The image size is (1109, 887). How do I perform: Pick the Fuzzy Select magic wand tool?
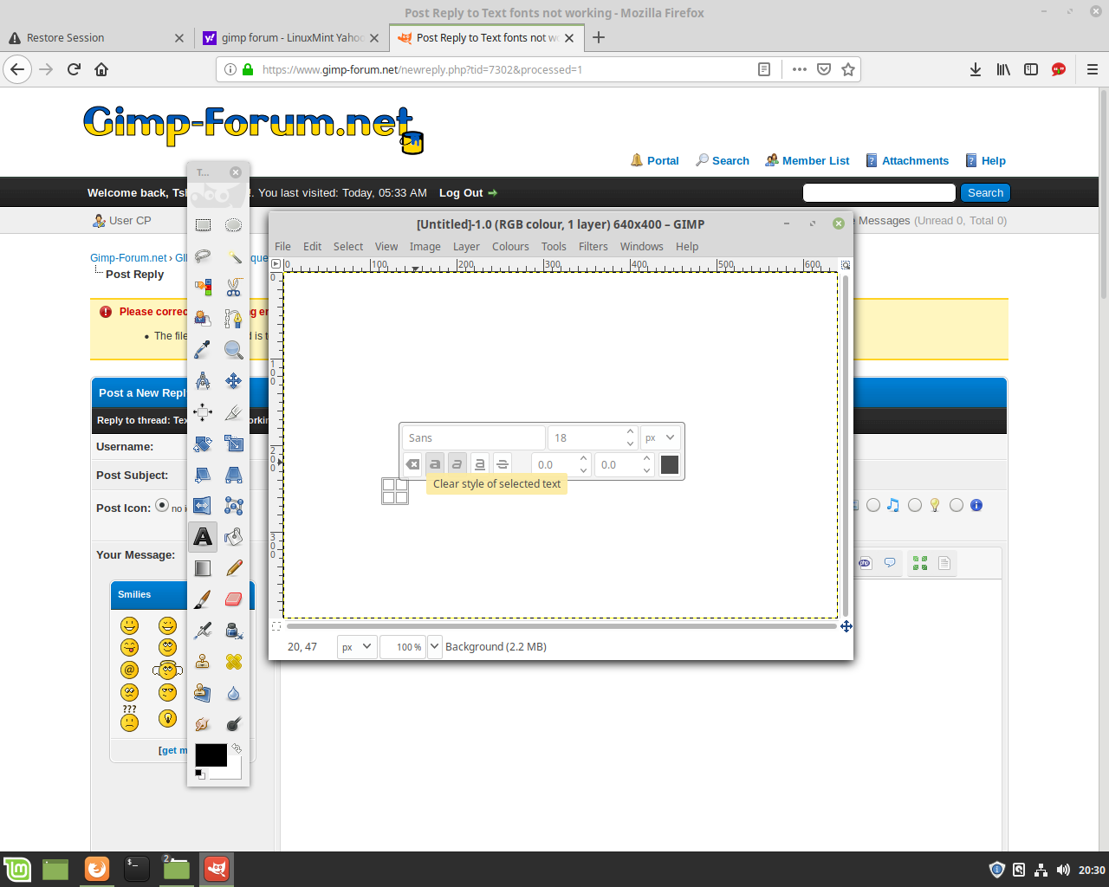(x=234, y=256)
